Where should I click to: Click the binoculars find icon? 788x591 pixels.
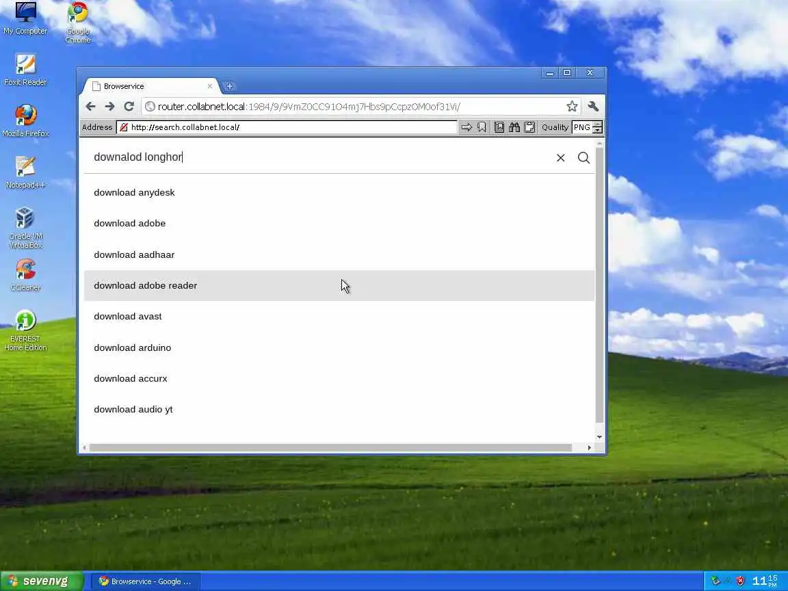click(514, 127)
